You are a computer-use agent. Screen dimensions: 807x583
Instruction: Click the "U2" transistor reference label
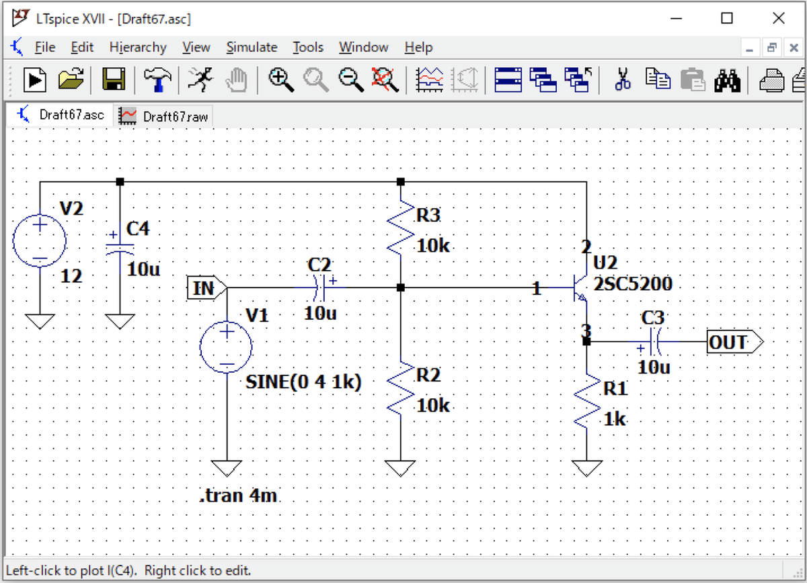tap(605, 263)
